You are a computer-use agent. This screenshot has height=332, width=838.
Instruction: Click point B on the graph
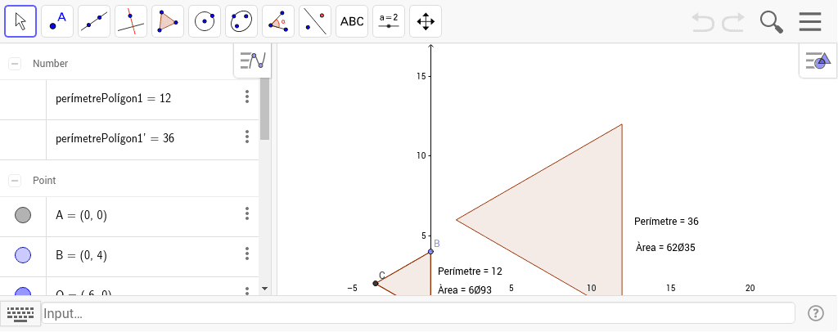pyautogui.click(x=430, y=251)
